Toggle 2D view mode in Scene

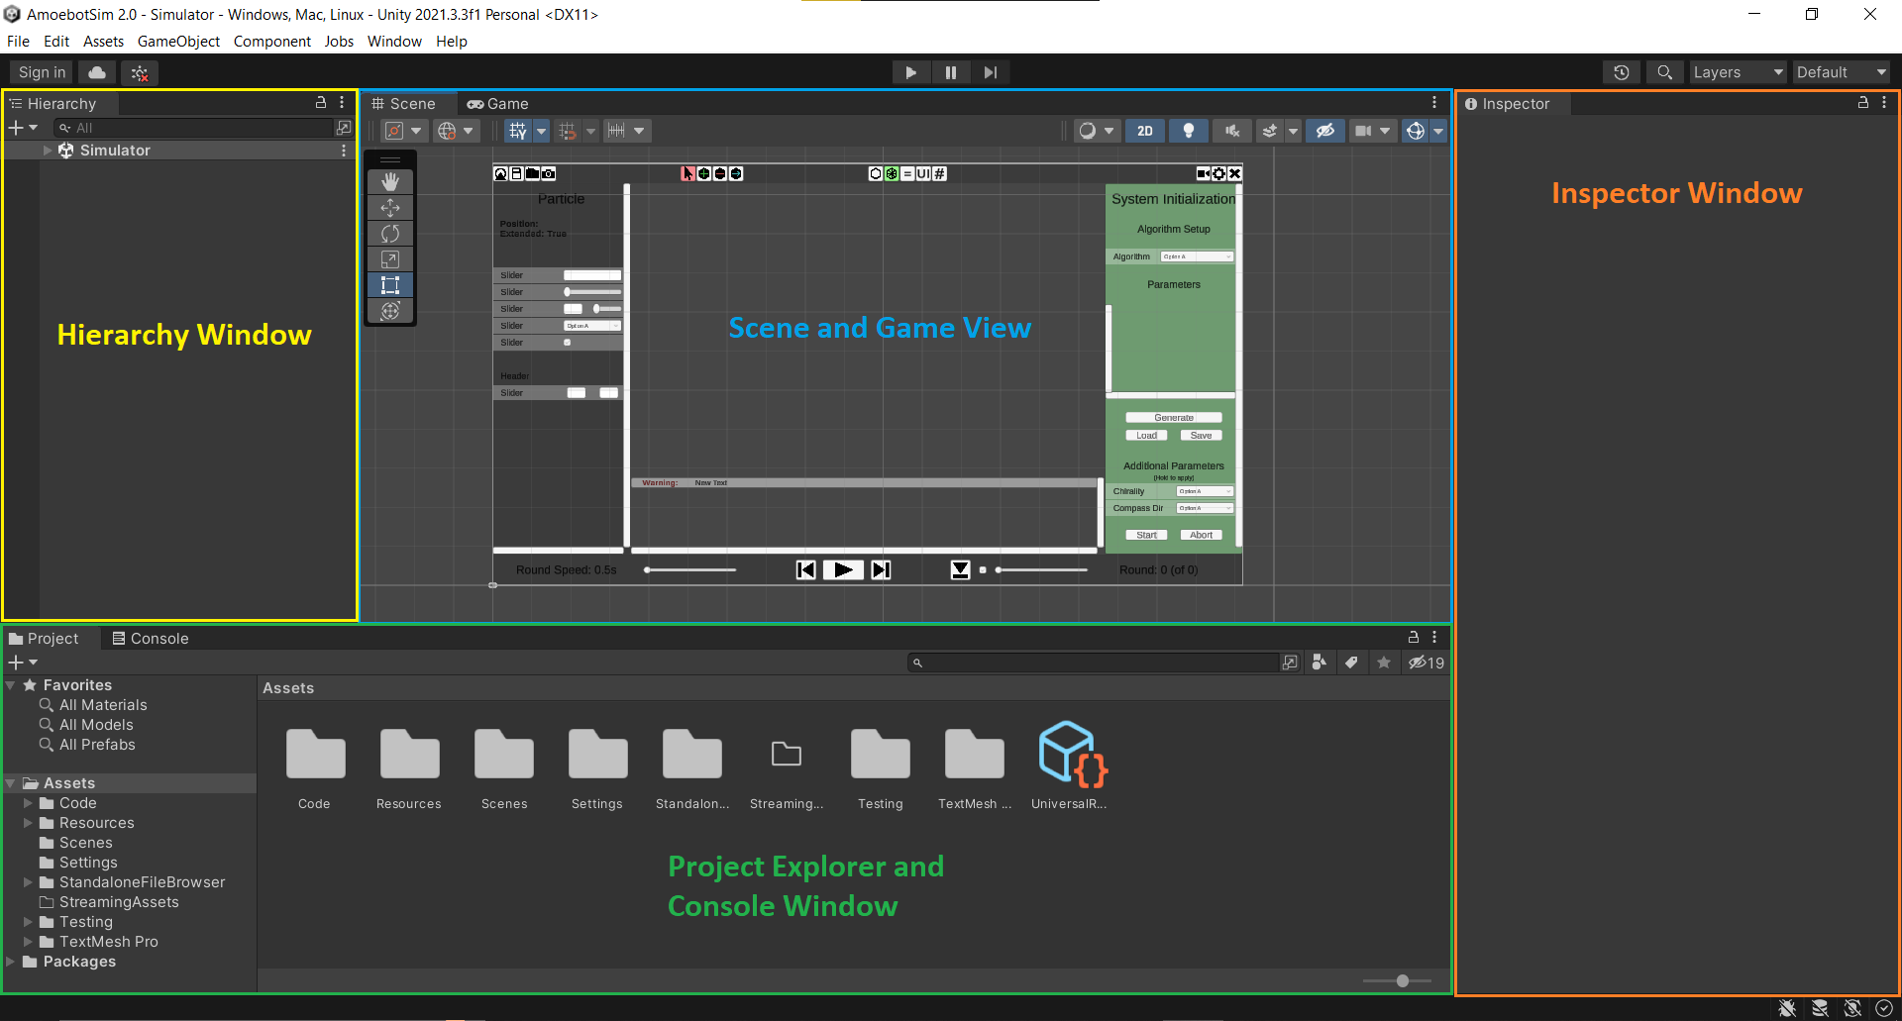[x=1145, y=131]
